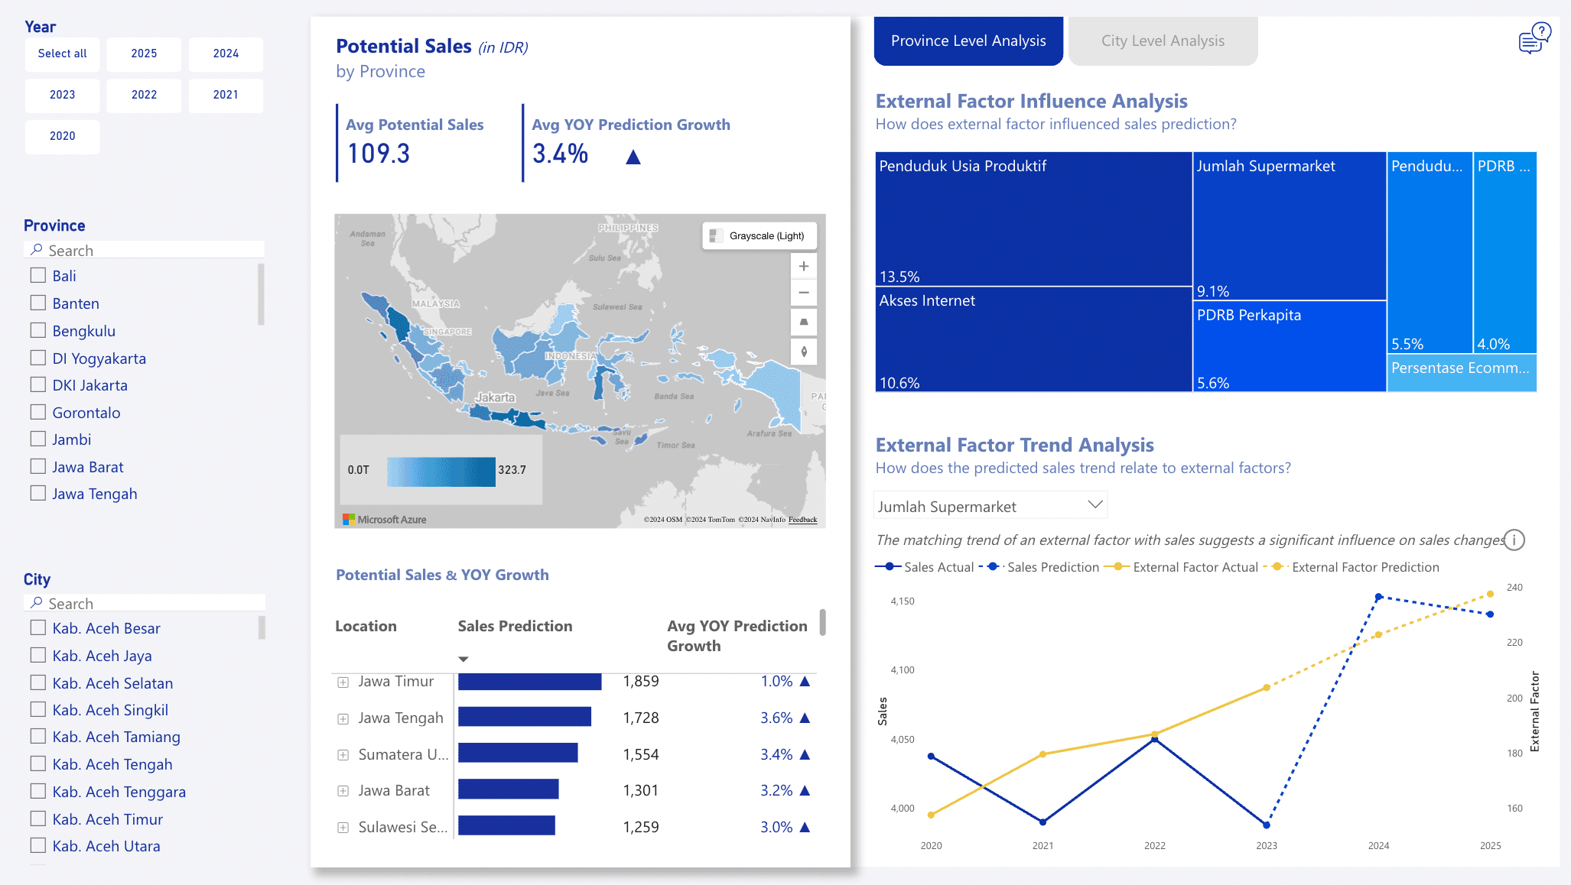This screenshot has width=1571, height=885.
Task: Click the tilt control on the map
Action: 803,322
